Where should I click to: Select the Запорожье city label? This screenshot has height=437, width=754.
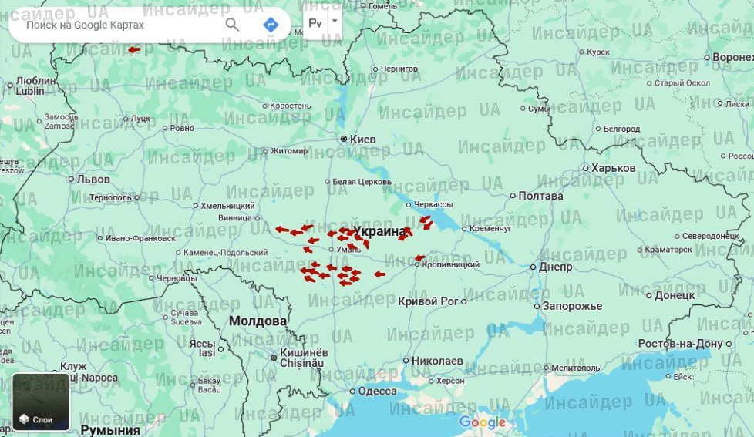click(572, 306)
